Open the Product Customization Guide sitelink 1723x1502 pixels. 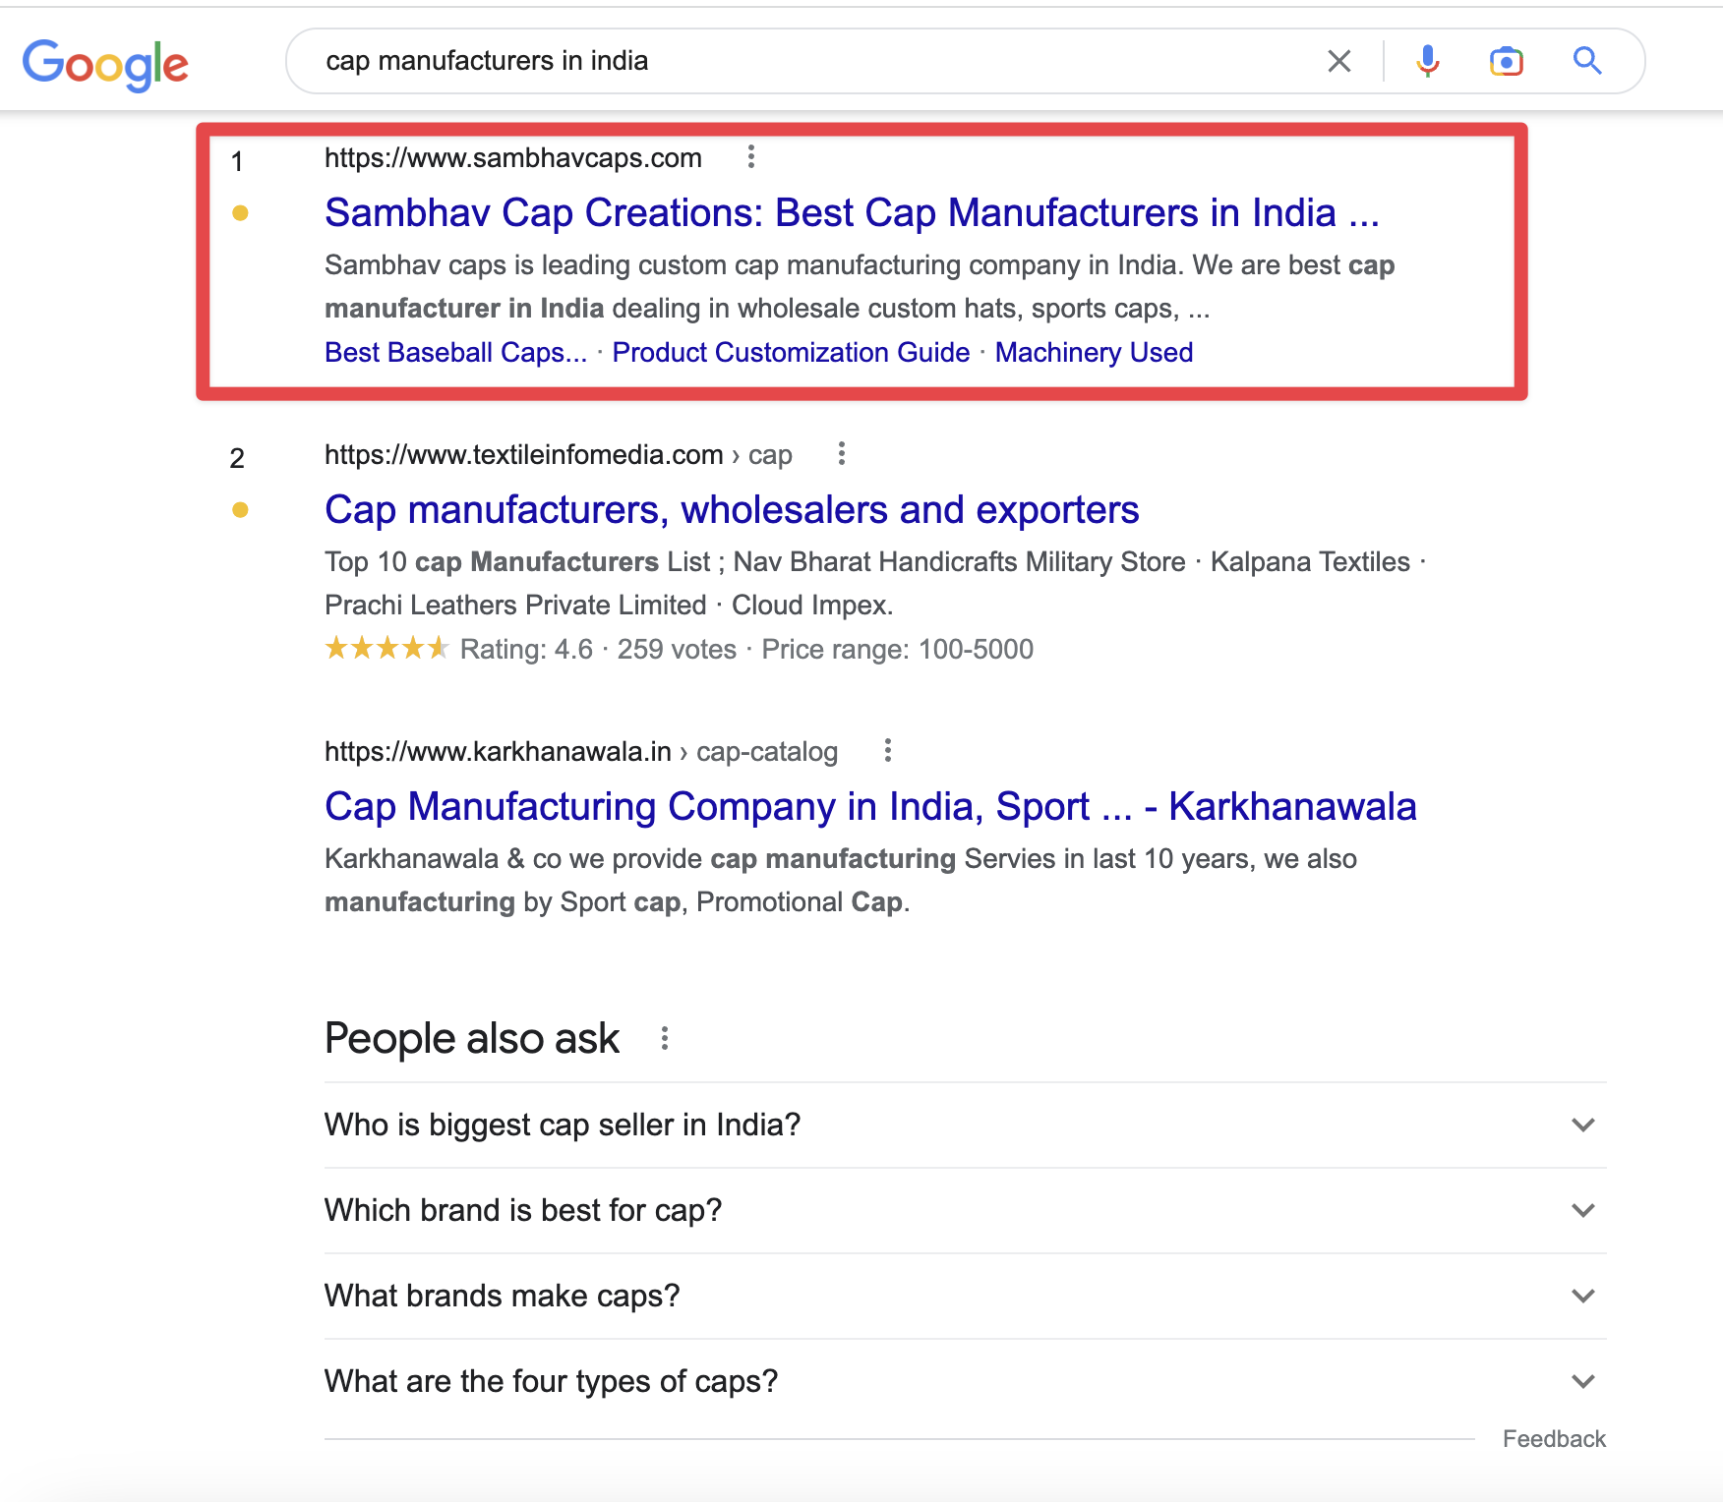[x=791, y=353]
